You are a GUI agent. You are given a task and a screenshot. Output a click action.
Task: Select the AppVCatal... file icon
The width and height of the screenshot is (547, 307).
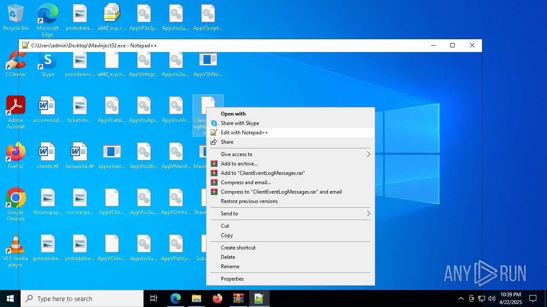click(112, 110)
